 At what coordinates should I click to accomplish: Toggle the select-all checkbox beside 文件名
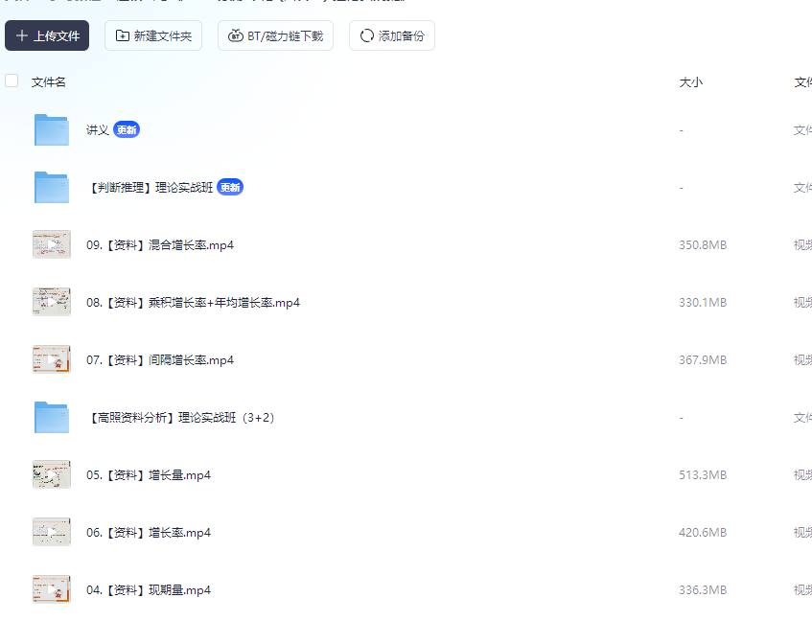(12, 81)
